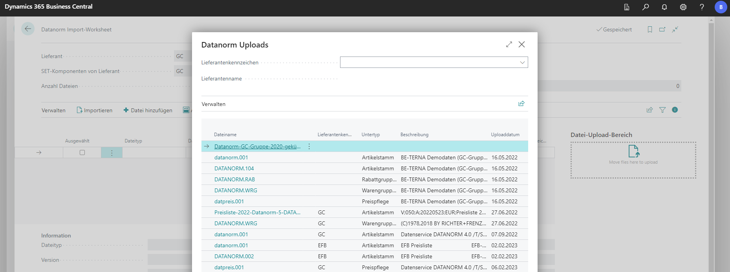Open the Lieferantenkennzeichen dropdown
This screenshot has width=730, height=272.
522,62
